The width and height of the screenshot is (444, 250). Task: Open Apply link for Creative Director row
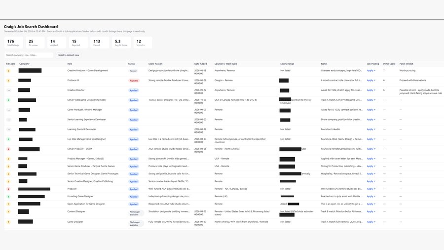pyautogui.click(x=371, y=90)
